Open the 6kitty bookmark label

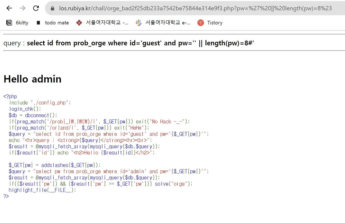pos(22,23)
